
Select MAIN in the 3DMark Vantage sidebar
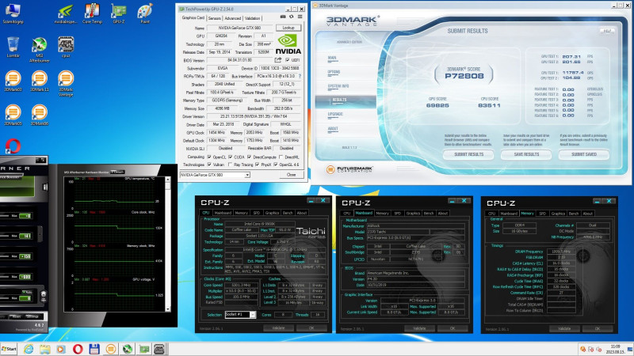click(332, 58)
